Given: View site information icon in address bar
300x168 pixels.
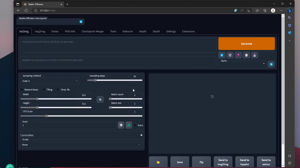Looking at the screenshot, I should pyautogui.click(x=35, y=11).
